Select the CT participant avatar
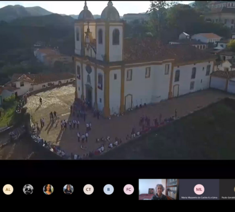Viewport: 235px width, 212px height. (89, 189)
